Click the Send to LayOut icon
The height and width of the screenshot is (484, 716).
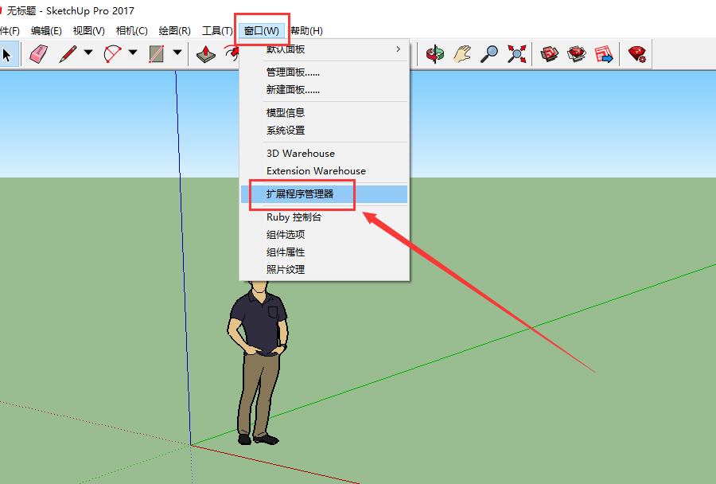click(x=604, y=54)
